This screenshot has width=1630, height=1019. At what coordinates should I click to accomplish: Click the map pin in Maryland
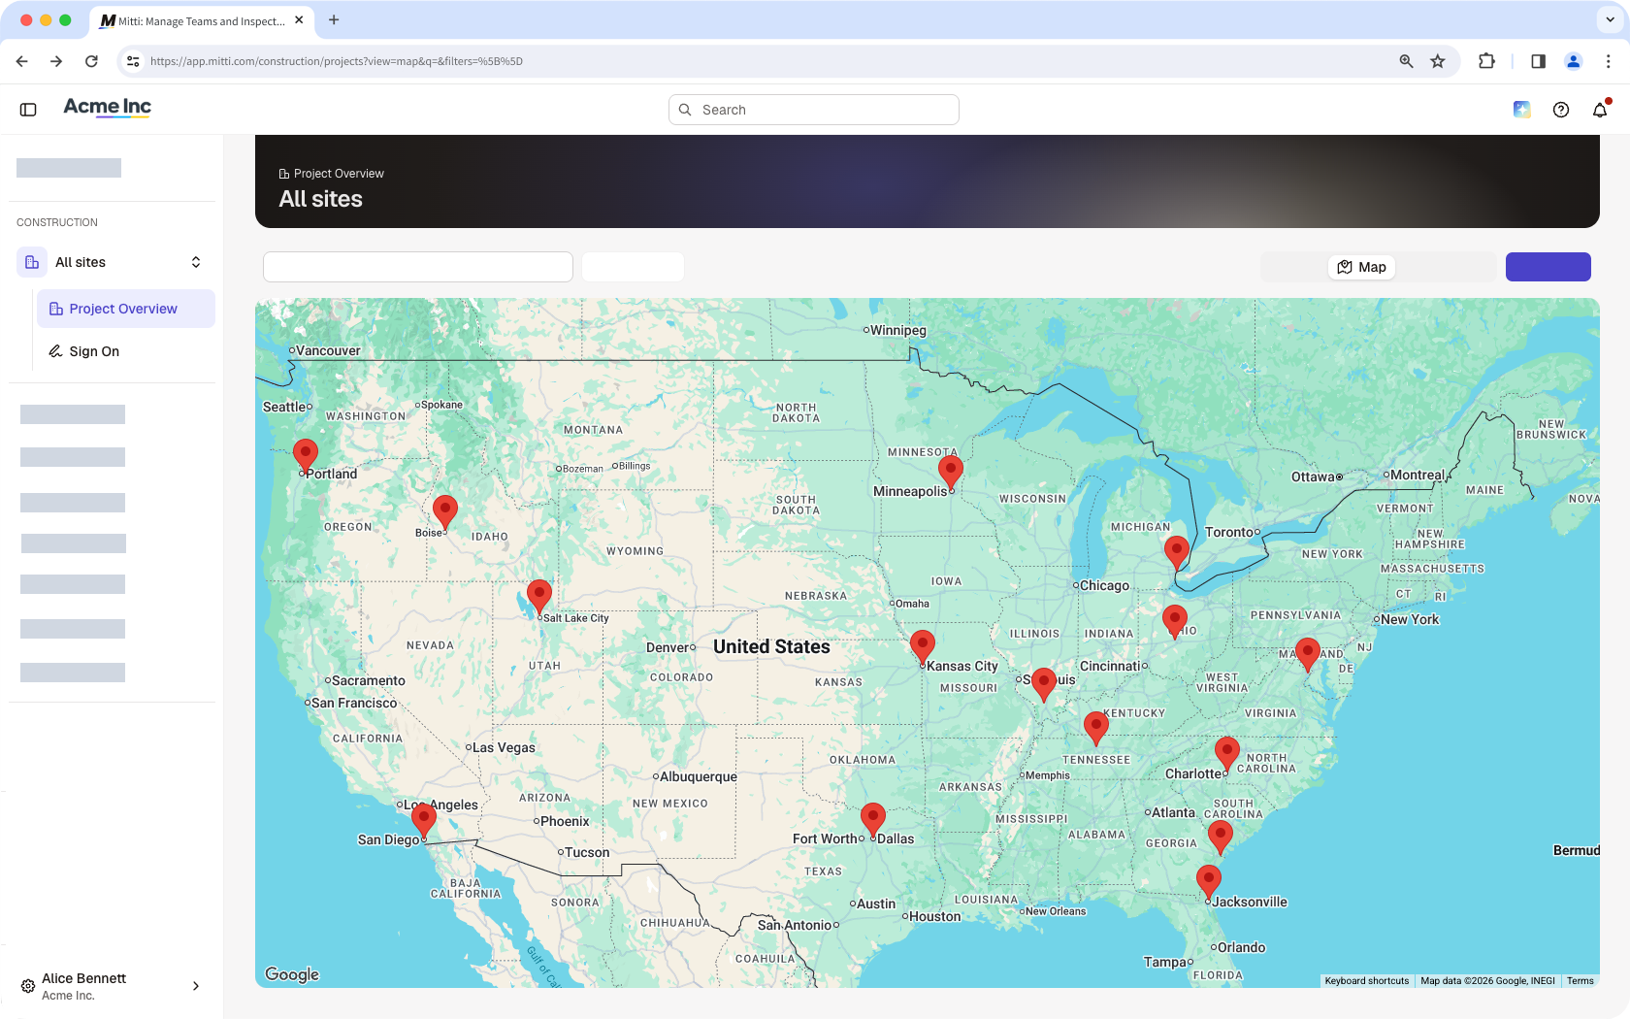1308,654
